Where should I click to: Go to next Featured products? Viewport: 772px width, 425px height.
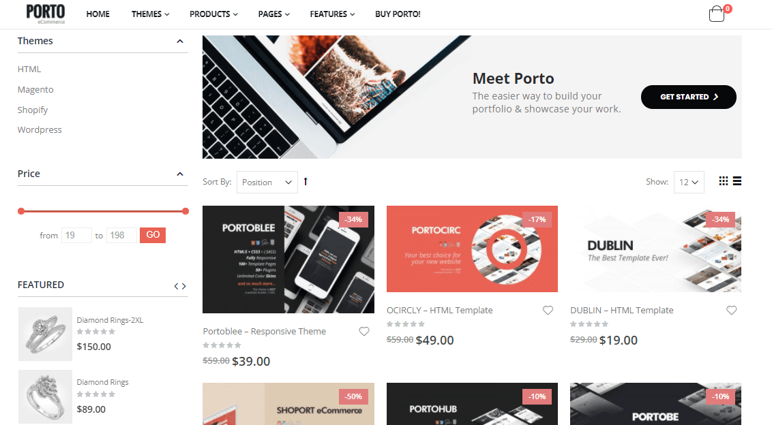184,286
